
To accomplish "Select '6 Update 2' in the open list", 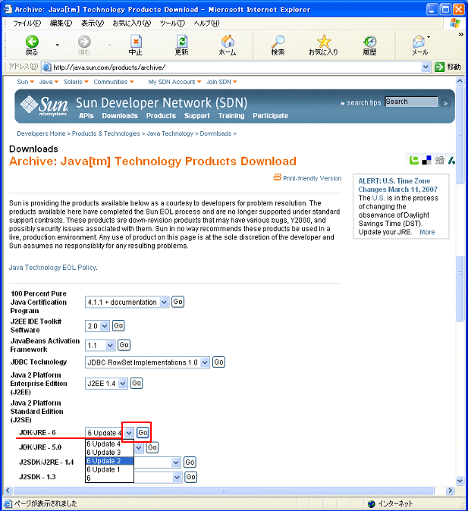I will point(109,461).
